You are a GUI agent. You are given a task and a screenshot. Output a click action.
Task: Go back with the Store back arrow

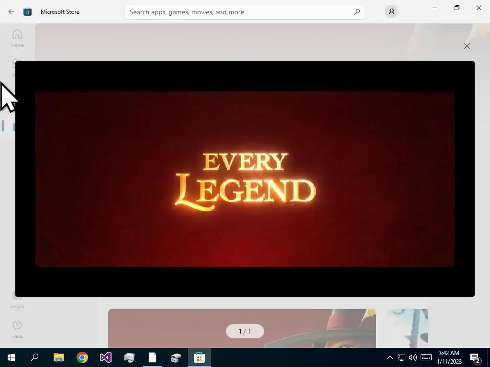[11, 12]
